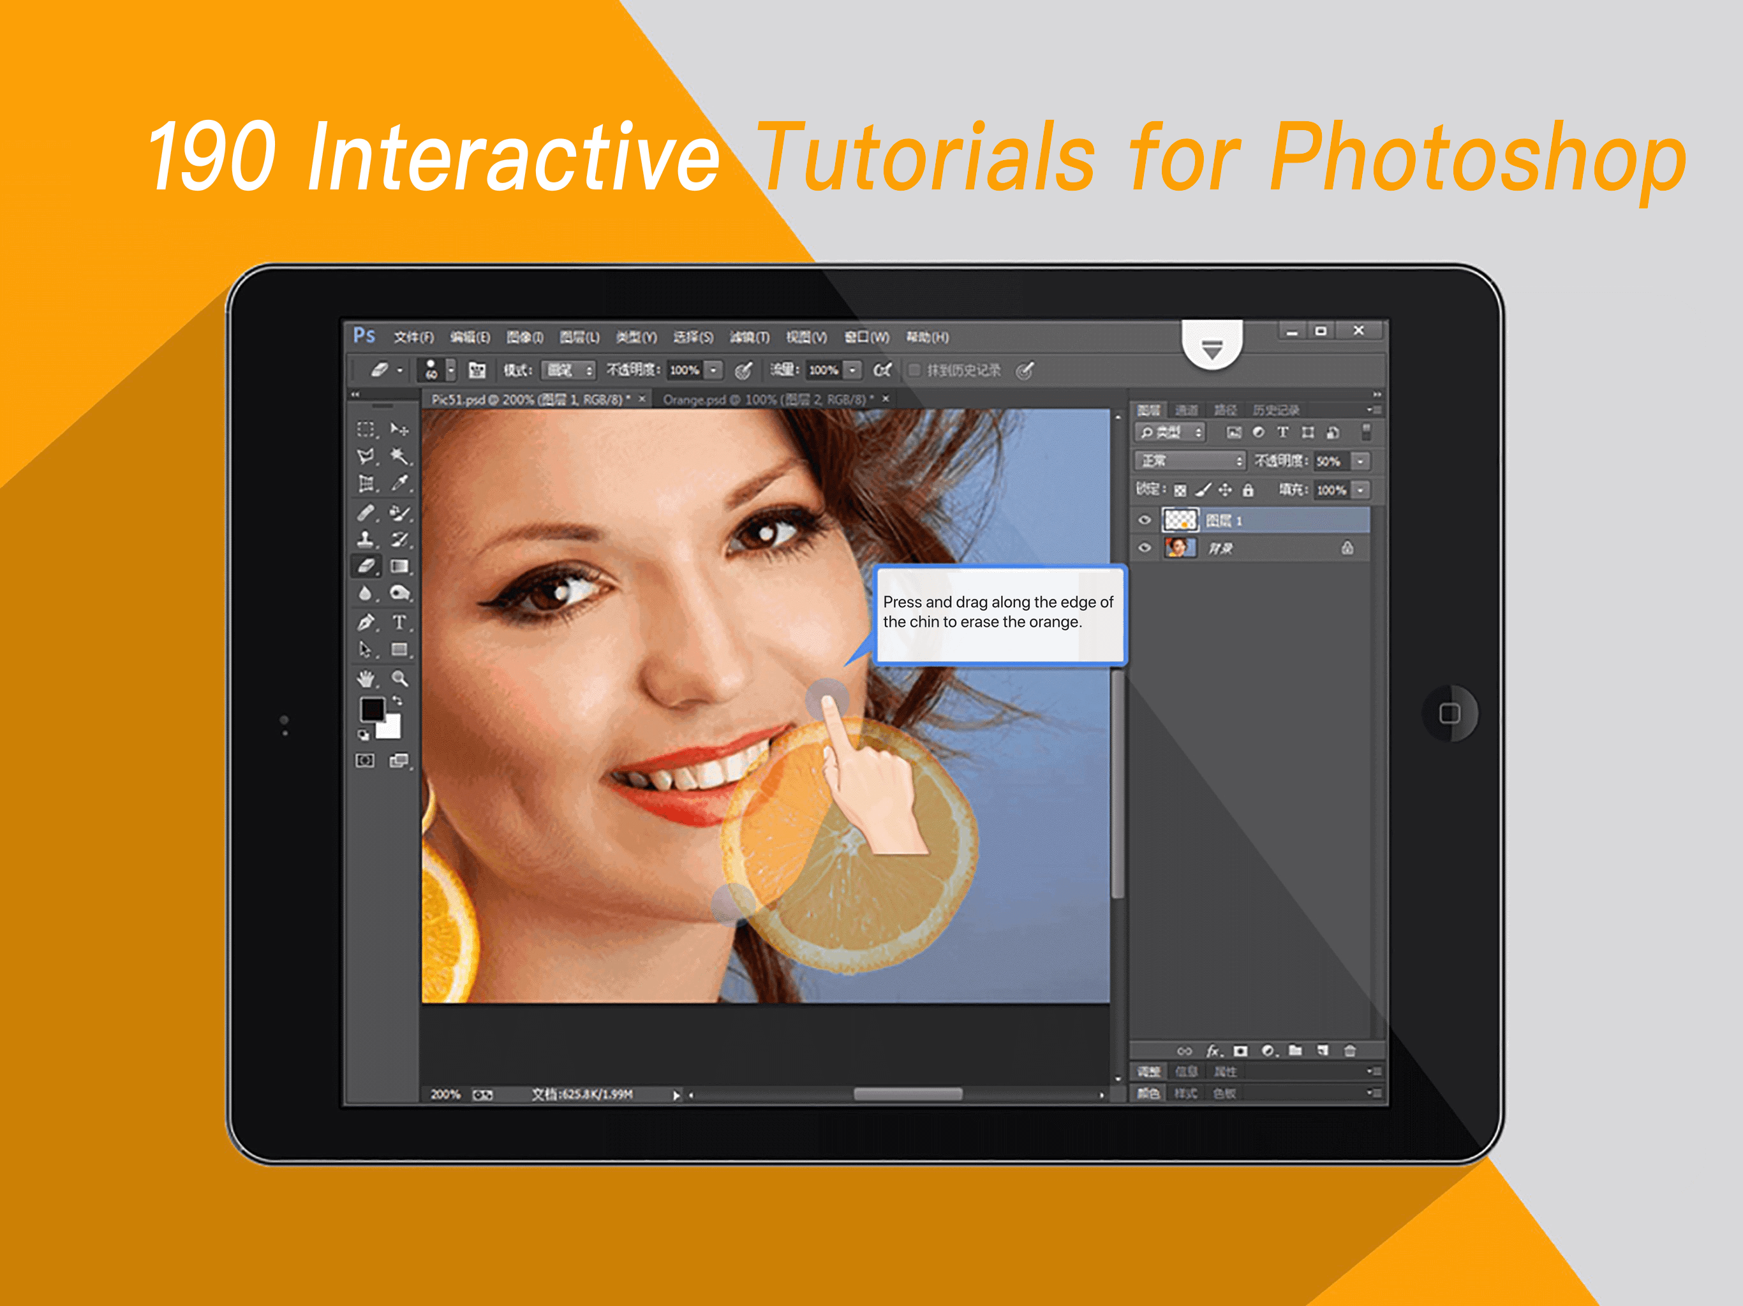Switch to the 历史记录 panel tab

coord(1276,409)
